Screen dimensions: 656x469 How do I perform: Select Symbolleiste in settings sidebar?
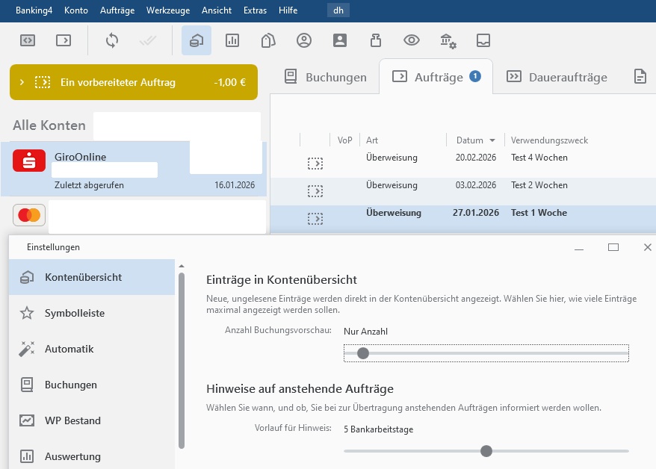tap(74, 313)
